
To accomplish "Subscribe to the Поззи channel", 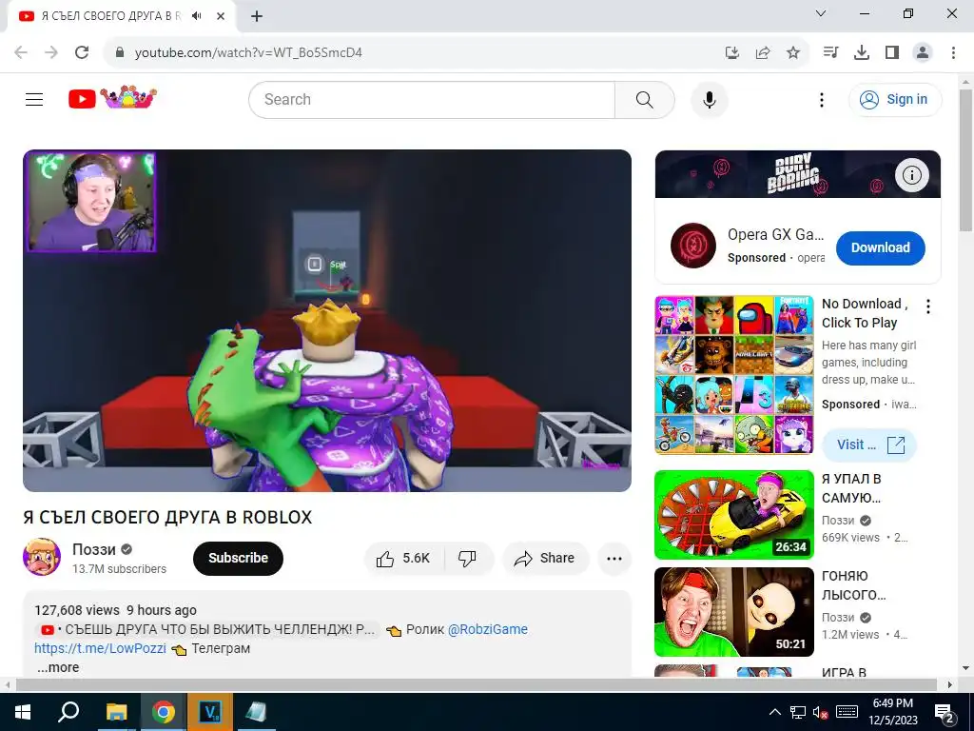I will coord(238,558).
